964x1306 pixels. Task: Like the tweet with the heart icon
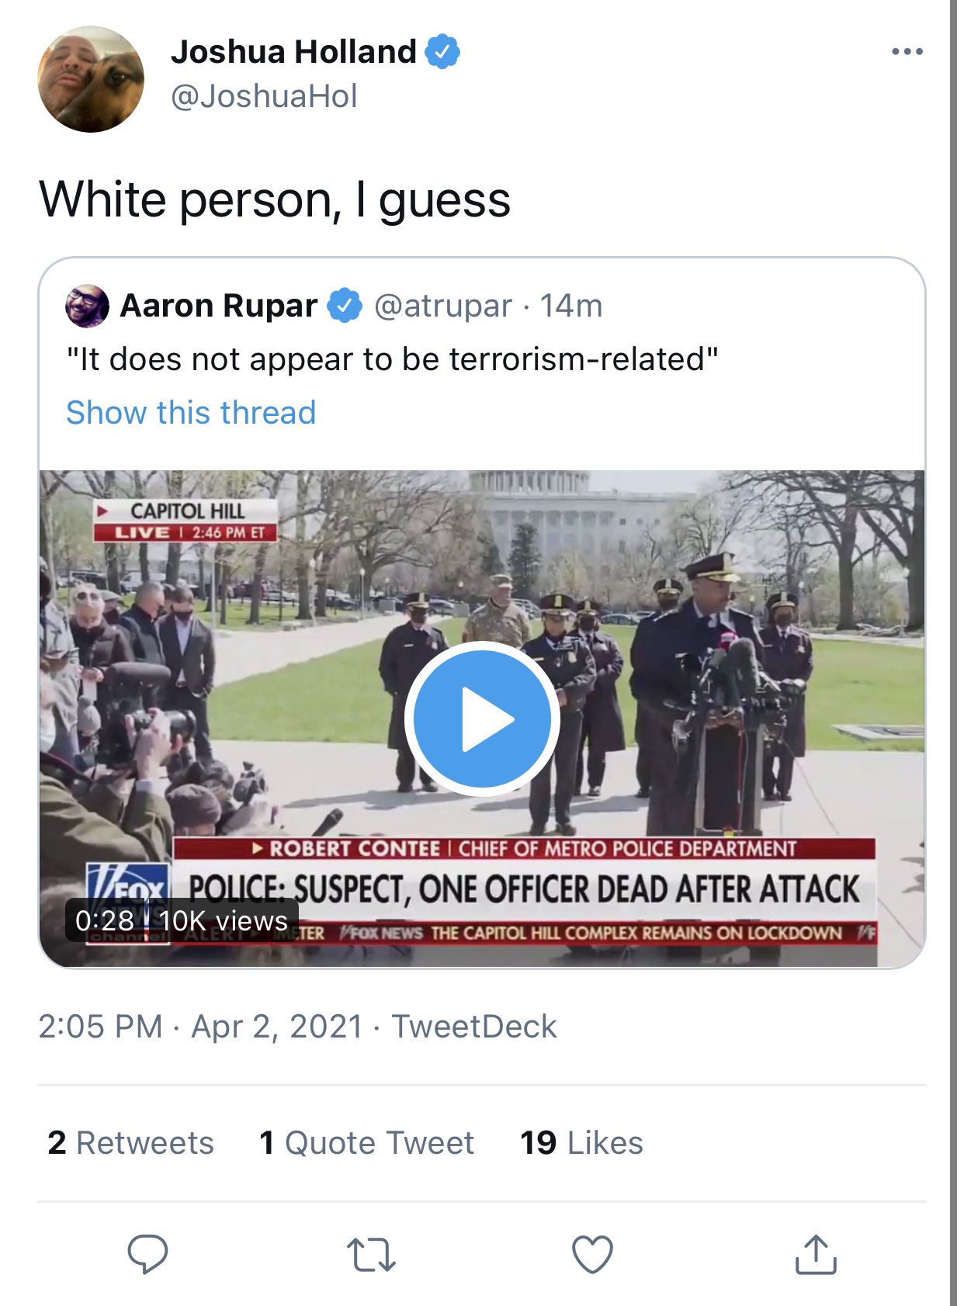click(592, 1254)
